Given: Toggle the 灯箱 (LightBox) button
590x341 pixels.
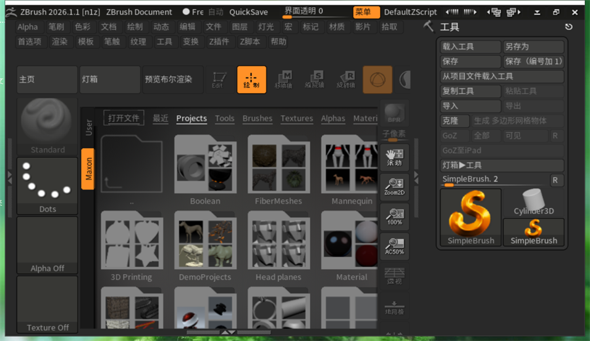Looking at the screenshot, I should [110, 79].
